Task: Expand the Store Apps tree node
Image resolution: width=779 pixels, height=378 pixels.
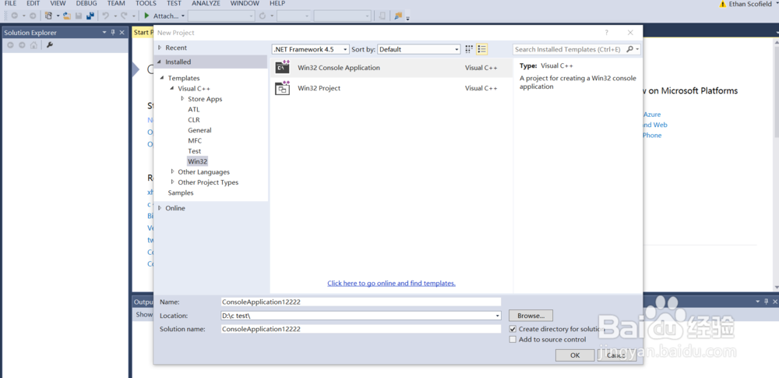Action: coord(182,99)
